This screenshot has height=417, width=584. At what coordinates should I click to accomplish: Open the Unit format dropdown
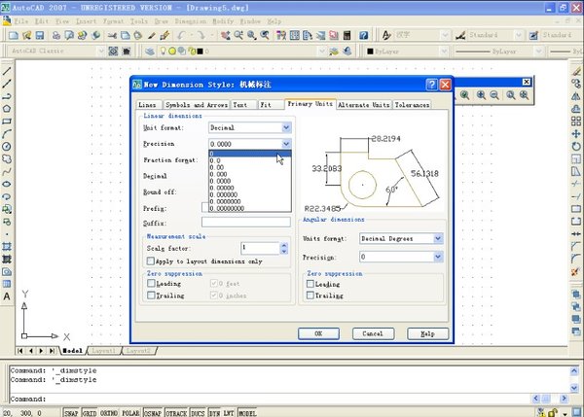(286, 127)
